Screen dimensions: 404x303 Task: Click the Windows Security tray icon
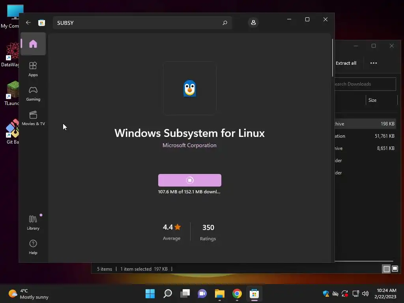coord(325,294)
